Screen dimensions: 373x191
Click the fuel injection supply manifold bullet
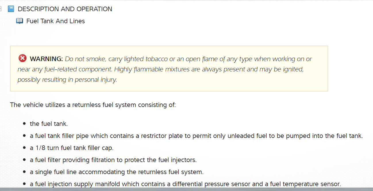pyautogui.click(x=185, y=184)
